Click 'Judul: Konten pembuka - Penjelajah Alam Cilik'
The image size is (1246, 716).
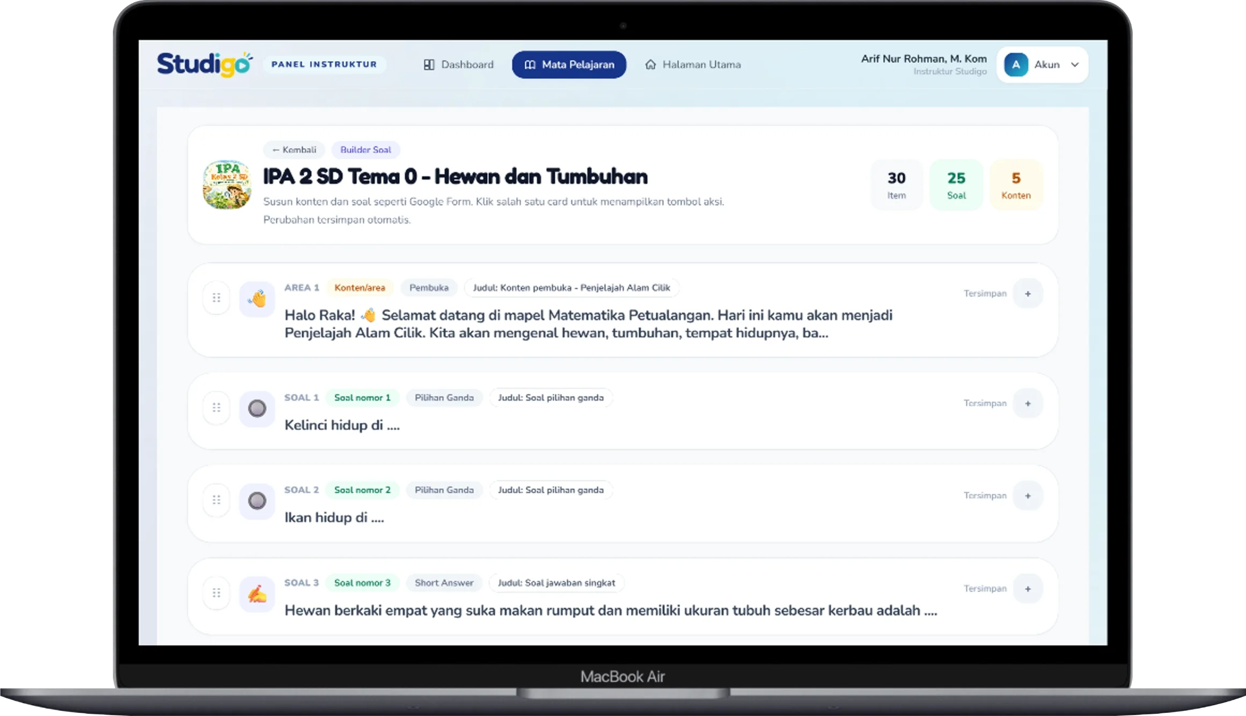coord(571,288)
